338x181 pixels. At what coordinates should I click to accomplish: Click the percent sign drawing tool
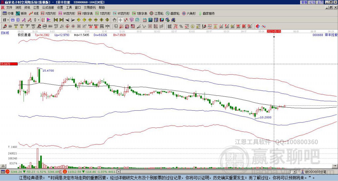(181, 26)
